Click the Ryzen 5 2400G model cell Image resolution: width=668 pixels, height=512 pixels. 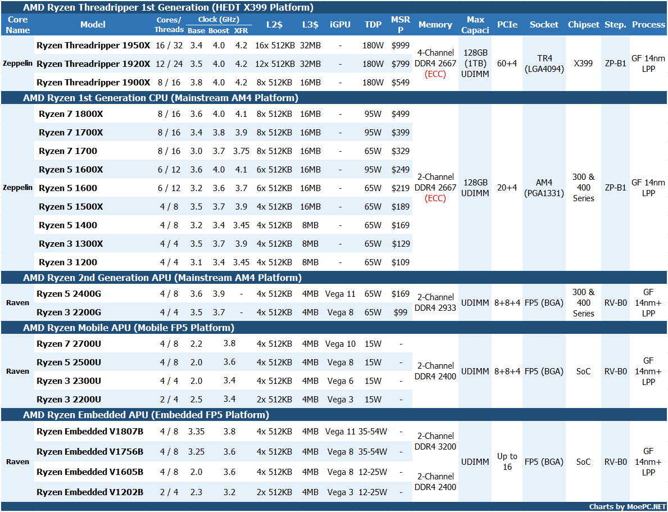click(69, 294)
